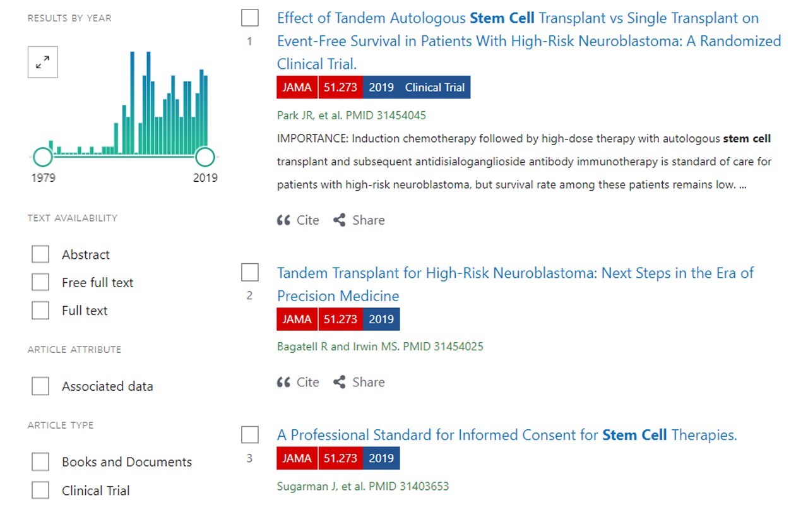
Task: Expand the results by year chart
Action: click(x=43, y=62)
